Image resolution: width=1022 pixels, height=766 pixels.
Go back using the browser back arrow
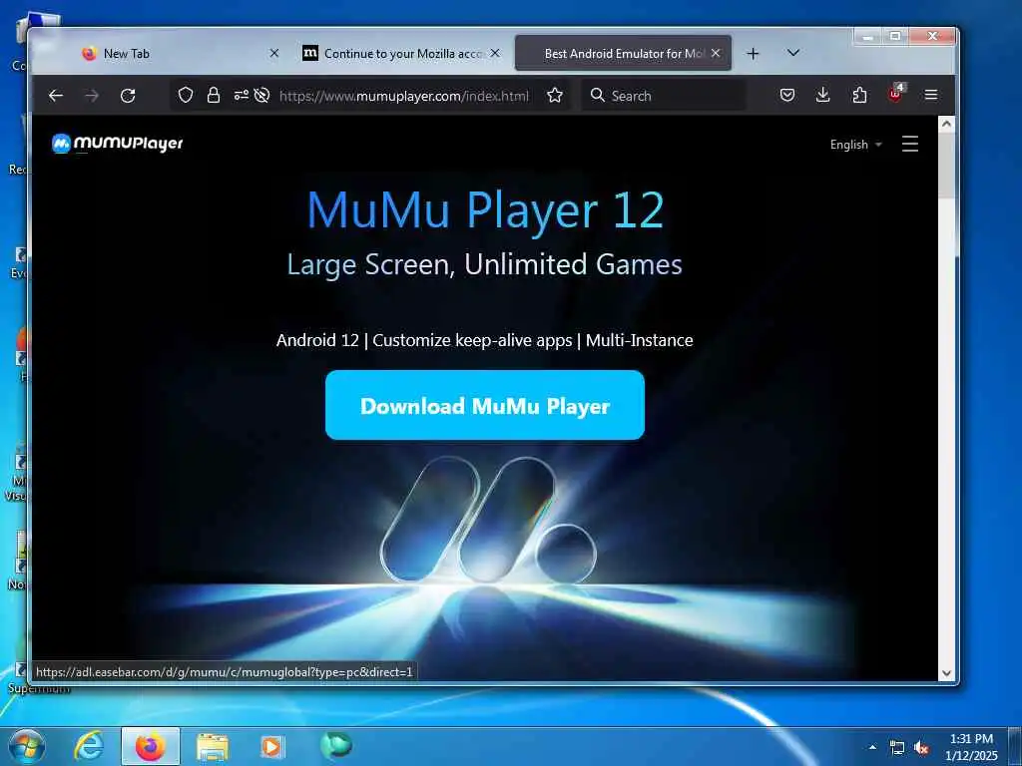[56, 96]
